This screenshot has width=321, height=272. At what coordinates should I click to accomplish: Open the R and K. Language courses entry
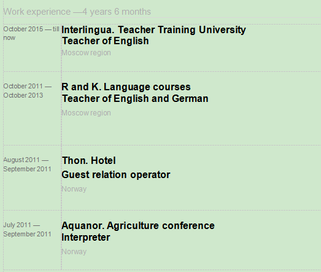coord(126,87)
